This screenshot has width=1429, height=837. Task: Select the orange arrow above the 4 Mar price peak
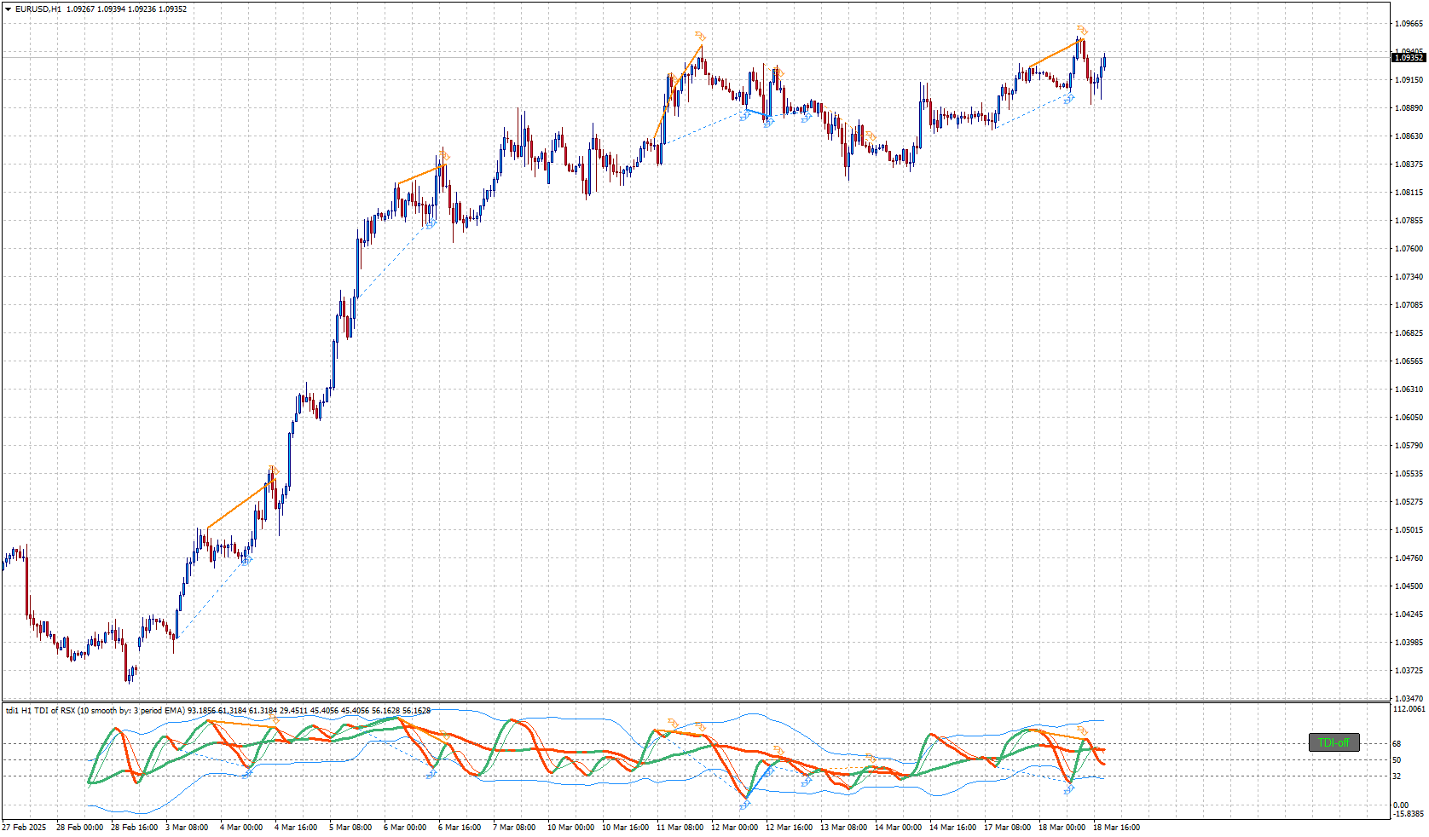[274, 470]
